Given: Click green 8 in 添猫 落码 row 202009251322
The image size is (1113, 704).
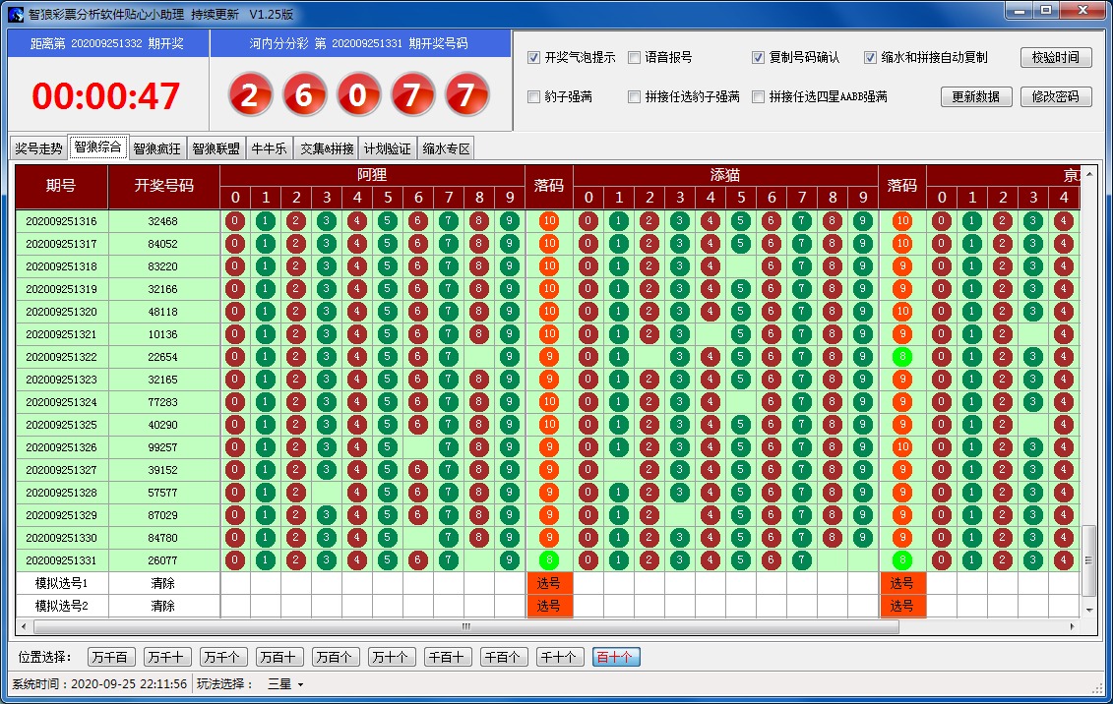Looking at the screenshot, I should point(901,357).
